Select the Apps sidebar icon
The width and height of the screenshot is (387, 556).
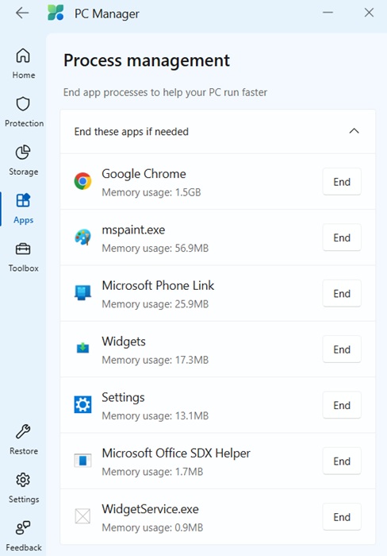(x=23, y=200)
